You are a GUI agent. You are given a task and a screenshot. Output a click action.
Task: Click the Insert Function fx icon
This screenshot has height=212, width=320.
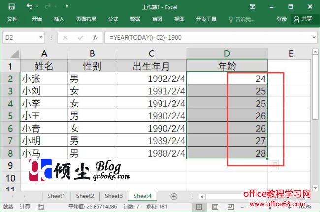95,38
